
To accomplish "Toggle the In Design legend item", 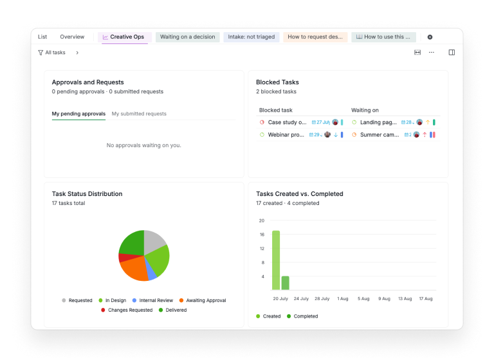I will point(112,300).
